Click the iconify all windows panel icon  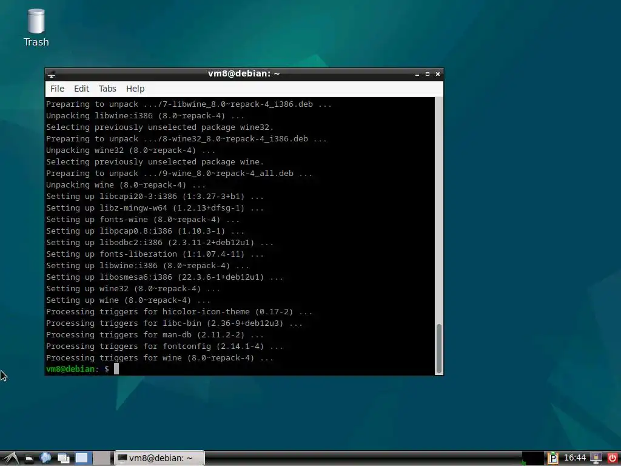[x=63, y=459]
